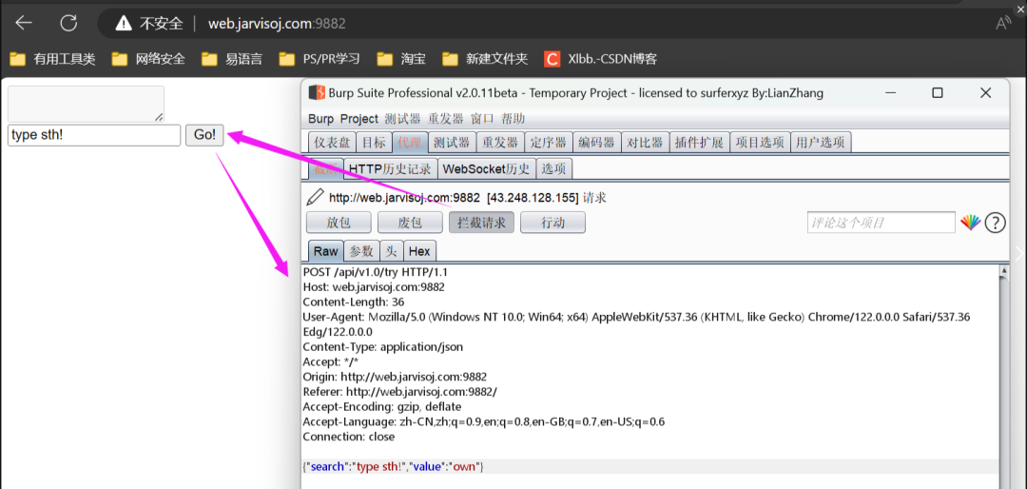Click the scrollbar up arrow in request editor

(x=1004, y=269)
